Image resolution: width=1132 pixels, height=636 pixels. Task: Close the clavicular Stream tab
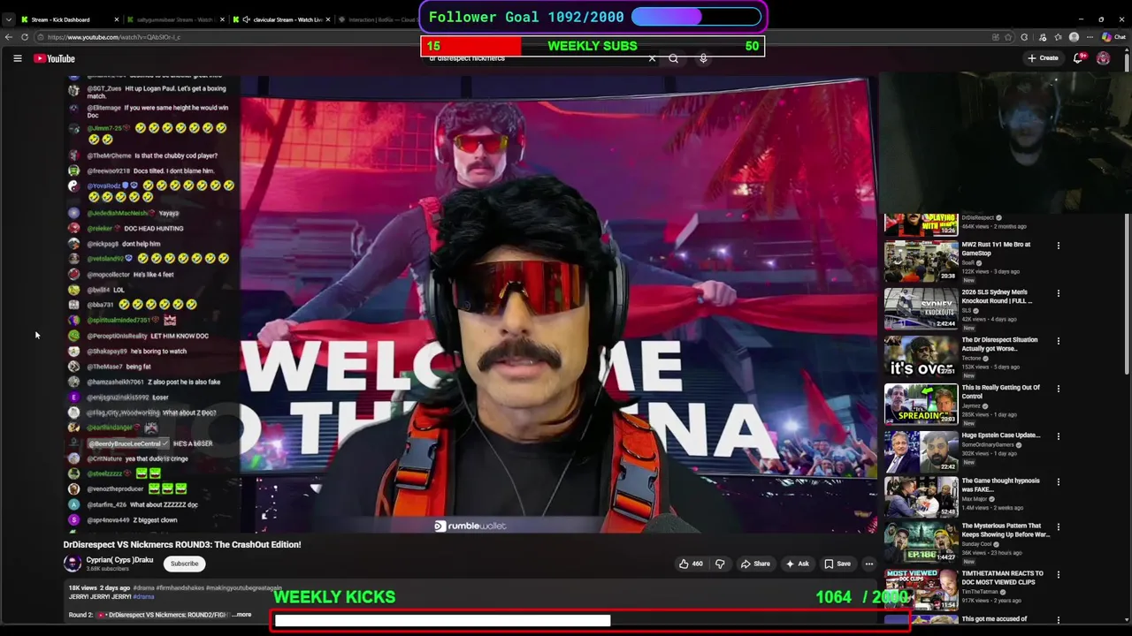327,19
